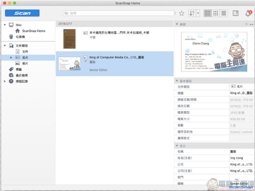Click the 最近檢視 recent icon
Image resolution: width=255 pixels, height=191 pixels.
pos(11,75)
